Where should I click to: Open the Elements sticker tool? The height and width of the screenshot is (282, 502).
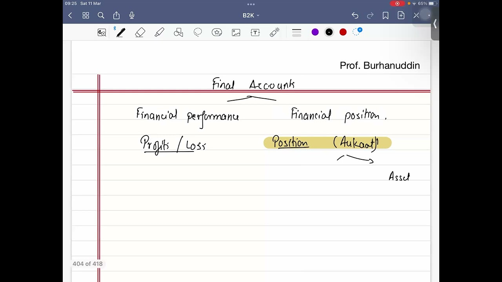coord(217,33)
